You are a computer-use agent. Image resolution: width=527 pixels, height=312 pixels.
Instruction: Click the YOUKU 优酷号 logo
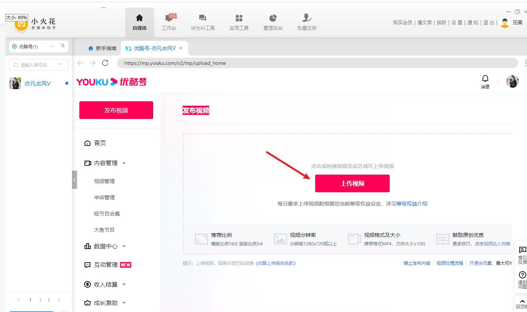click(111, 82)
